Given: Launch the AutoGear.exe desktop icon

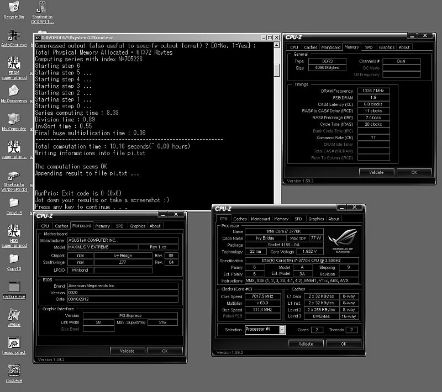Looking at the screenshot, I should (14, 38).
